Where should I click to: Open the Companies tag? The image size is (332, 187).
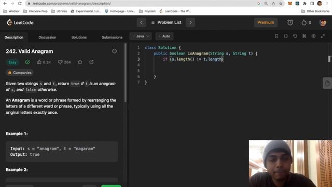point(20,73)
